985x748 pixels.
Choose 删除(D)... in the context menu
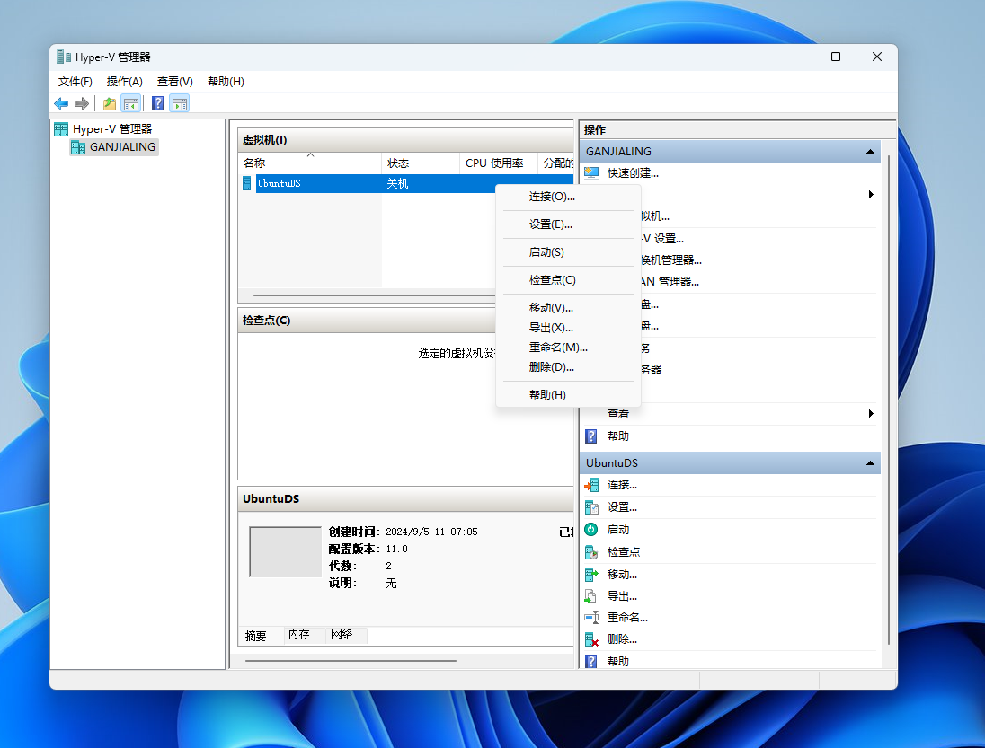tap(569, 367)
